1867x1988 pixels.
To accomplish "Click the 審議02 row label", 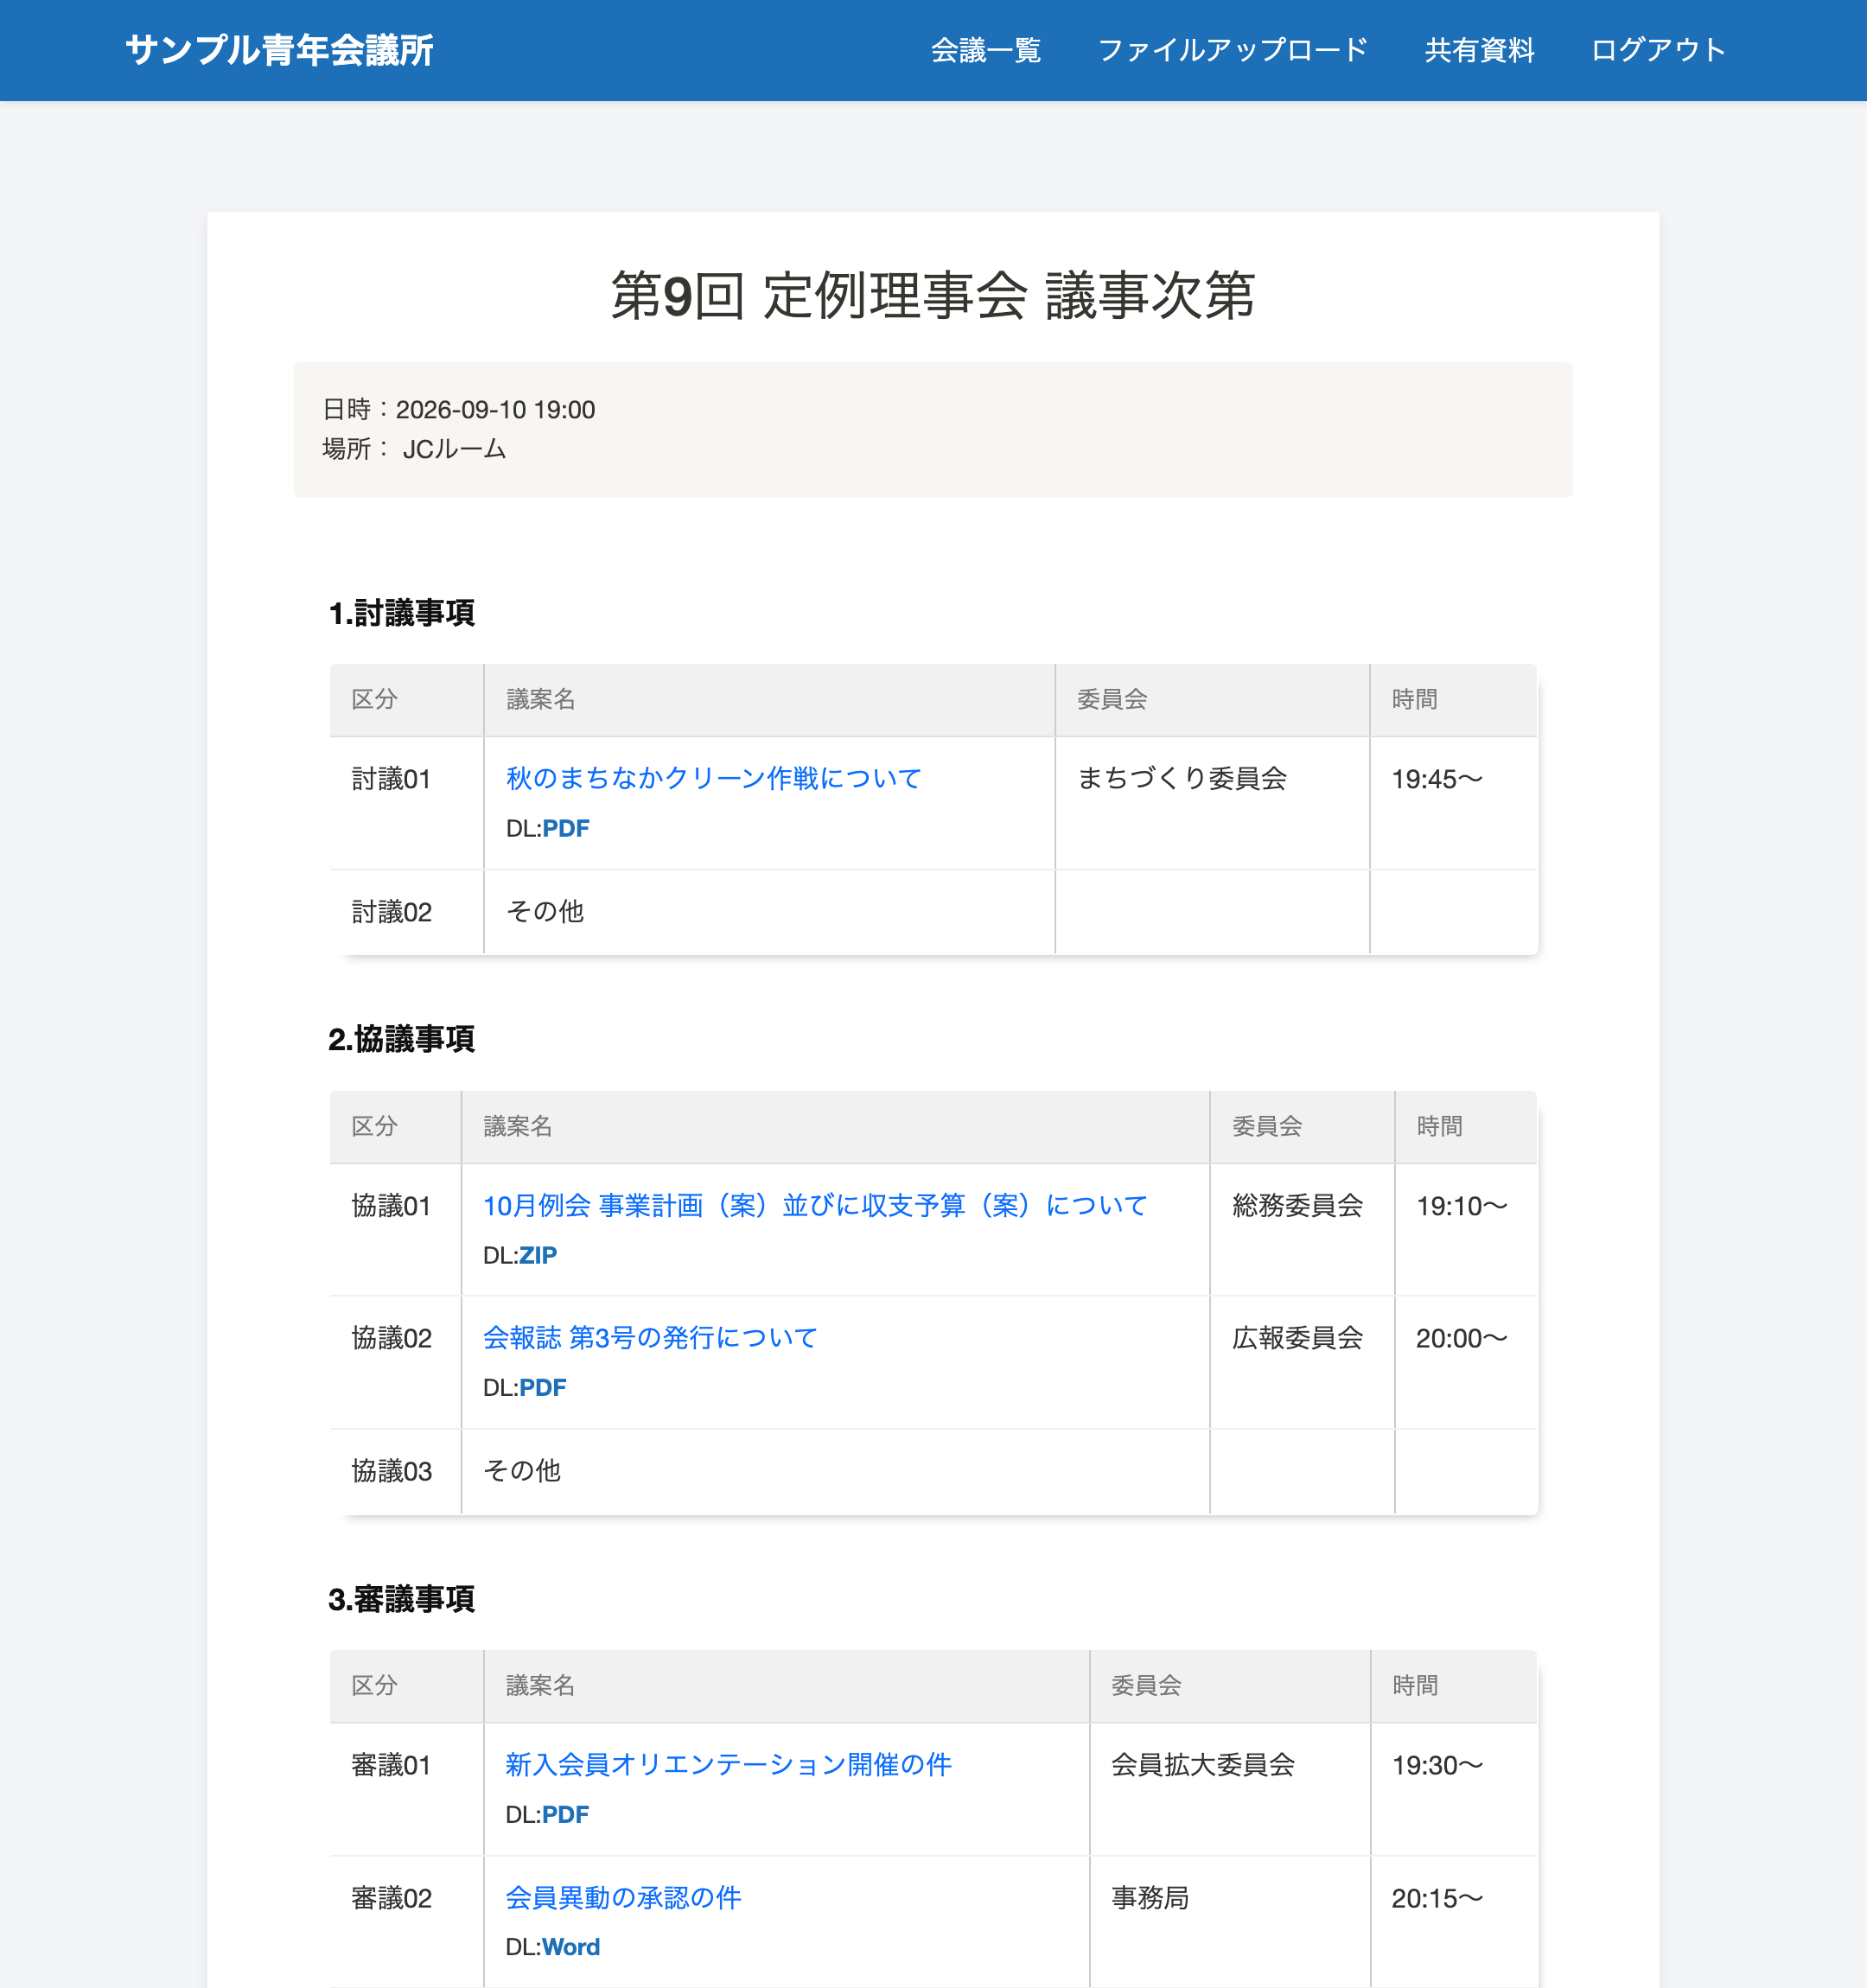I will tap(391, 1898).
